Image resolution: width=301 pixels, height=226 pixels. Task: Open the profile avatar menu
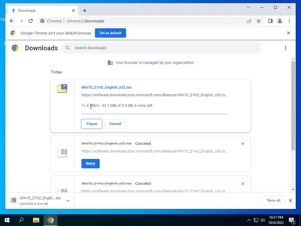[x=280, y=21]
